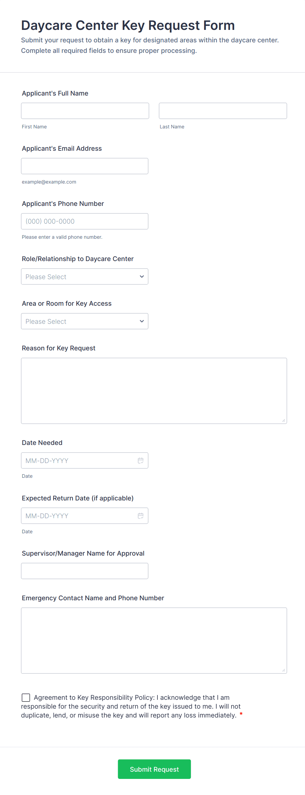Focus the Date Needed text input
The height and width of the screenshot is (795, 305).
point(79,461)
